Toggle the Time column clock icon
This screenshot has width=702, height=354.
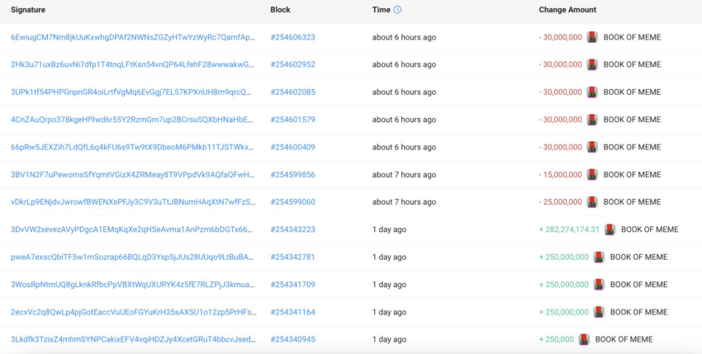point(397,9)
